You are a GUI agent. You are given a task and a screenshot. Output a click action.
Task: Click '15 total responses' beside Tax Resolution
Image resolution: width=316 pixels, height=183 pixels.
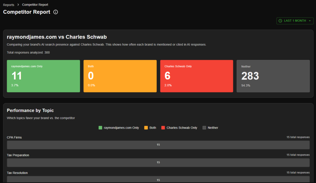(x=298, y=173)
